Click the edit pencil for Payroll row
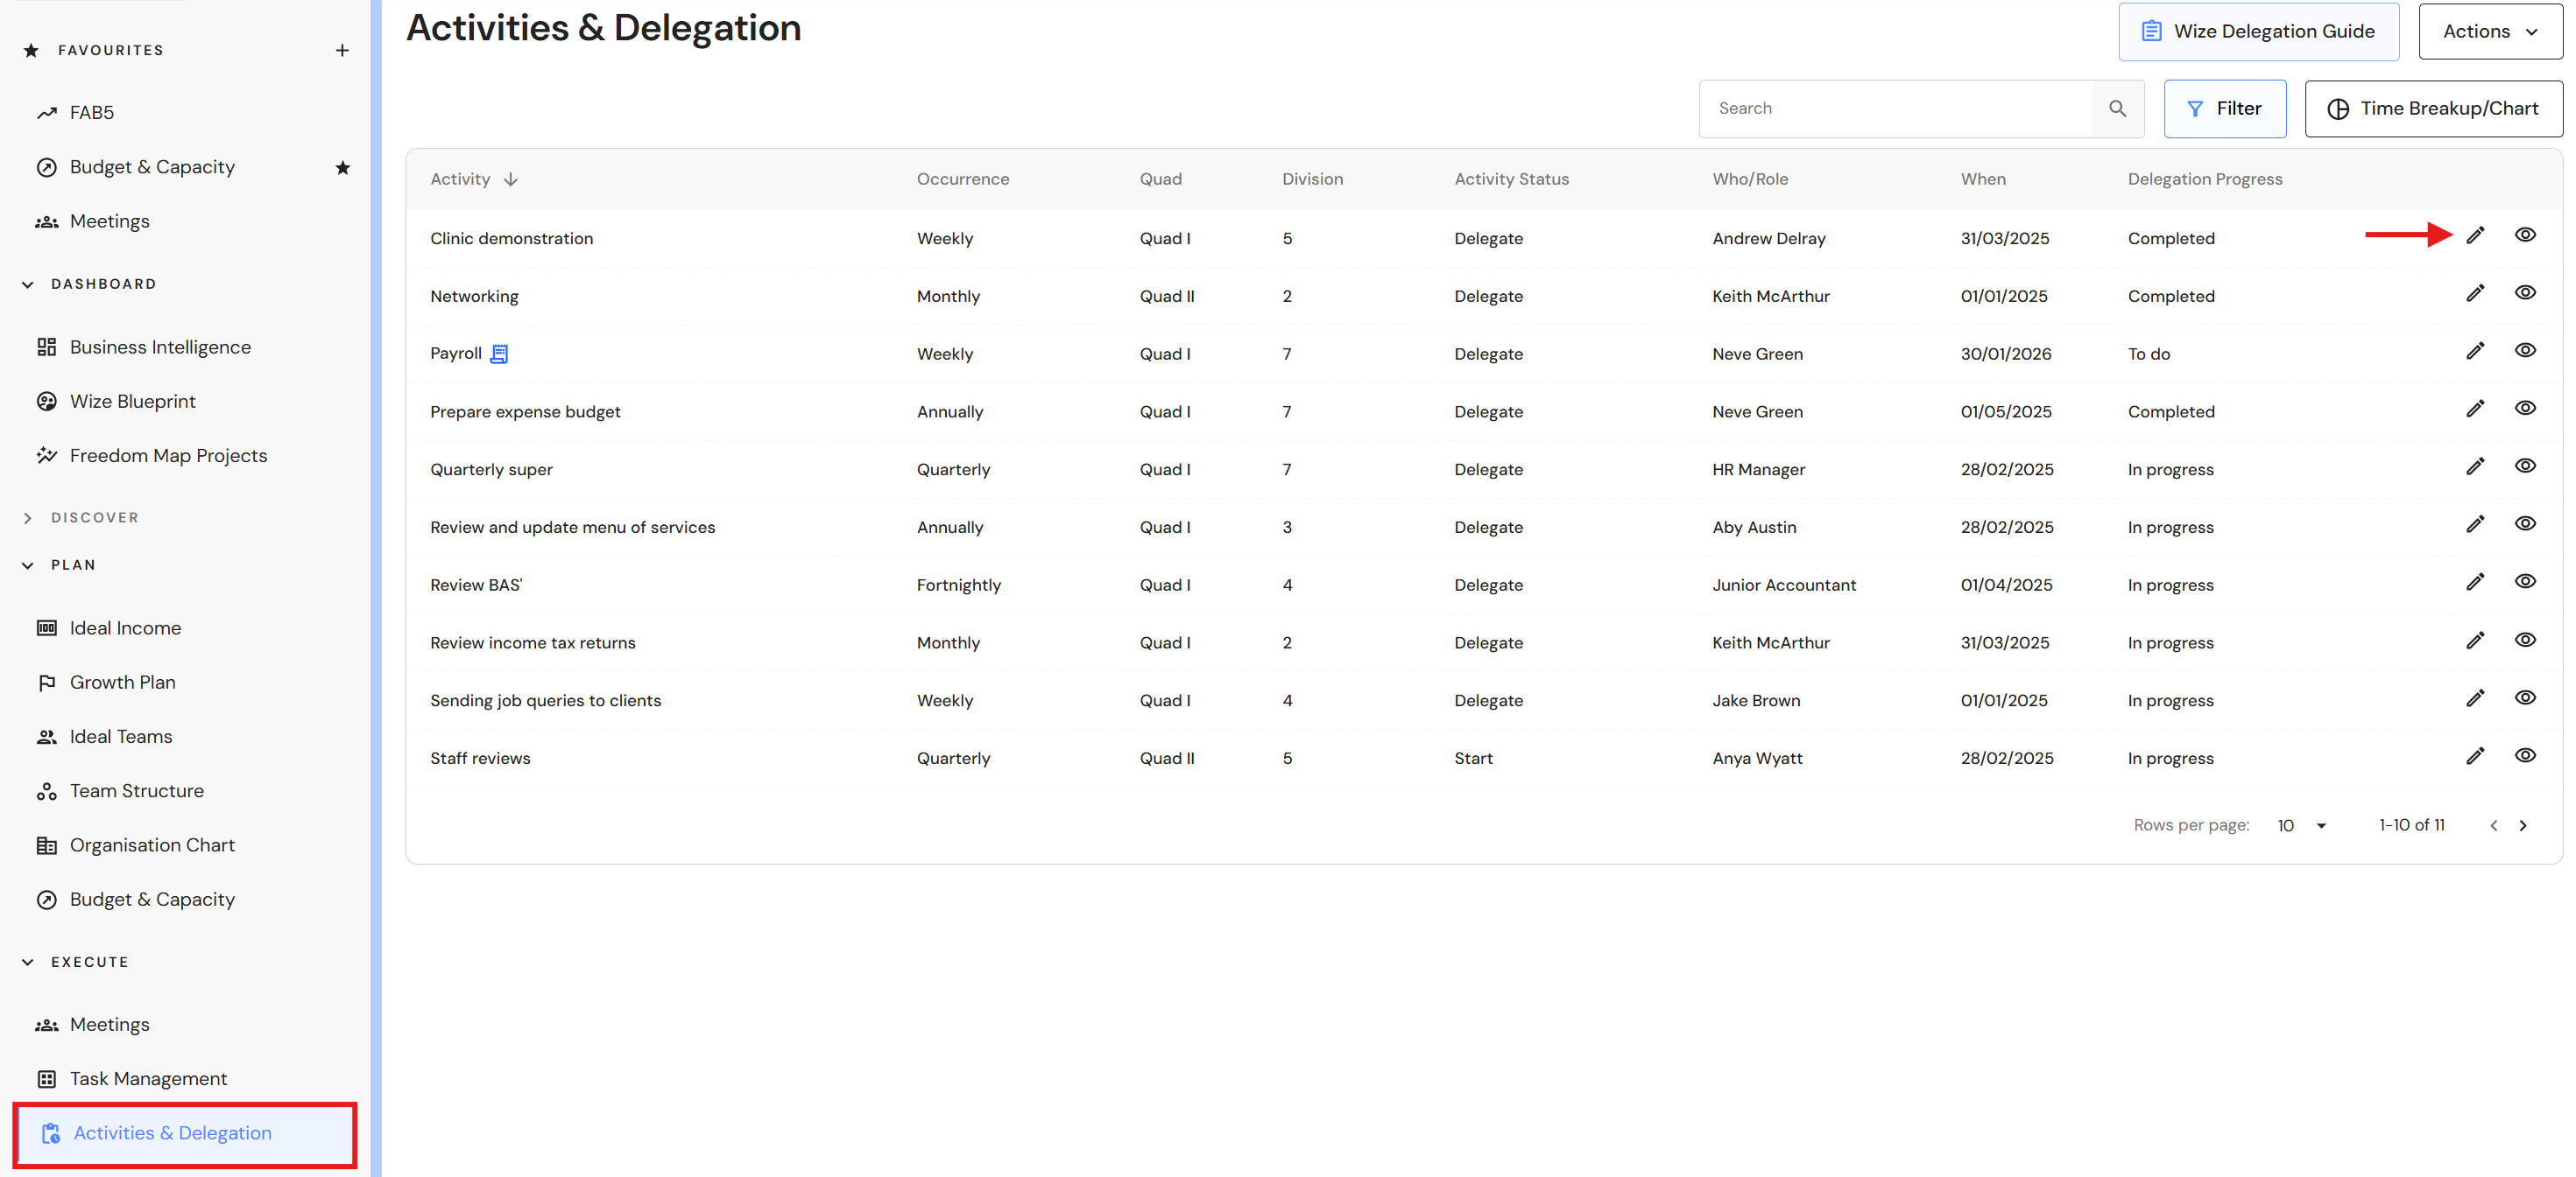Image resolution: width=2576 pixels, height=1177 pixels. click(2474, 352)
